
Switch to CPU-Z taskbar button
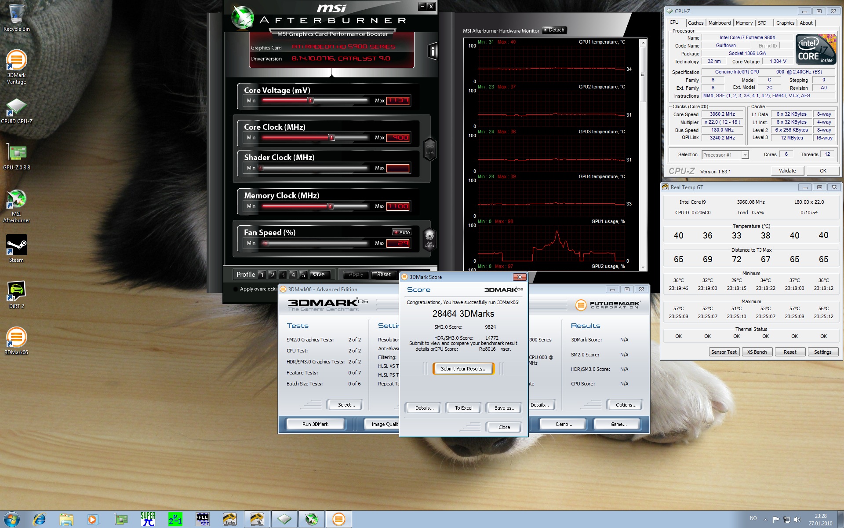coord(284,520)
